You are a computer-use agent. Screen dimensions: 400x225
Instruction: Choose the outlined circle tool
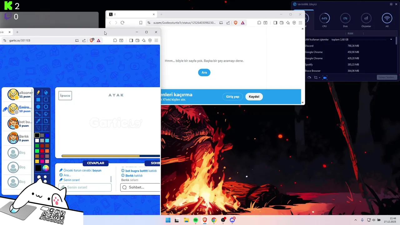click(x=46, y=107)
